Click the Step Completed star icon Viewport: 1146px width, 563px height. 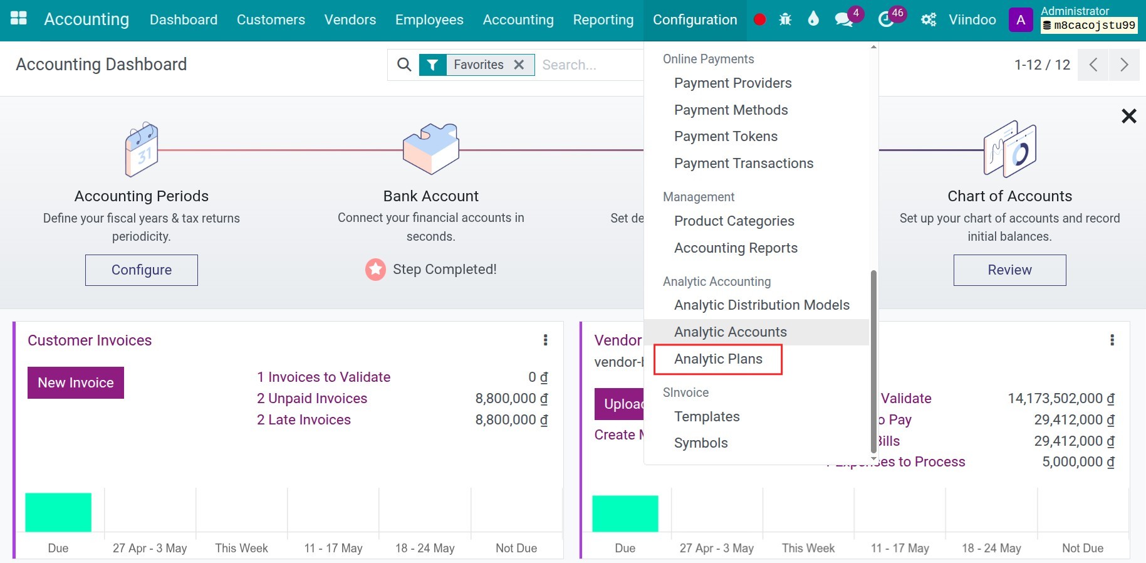click(375, 270)
